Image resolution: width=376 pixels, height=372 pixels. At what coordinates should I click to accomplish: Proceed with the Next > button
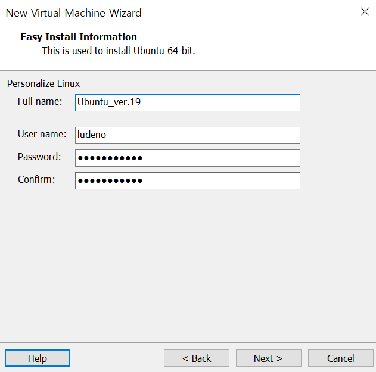tap(269, 358)
